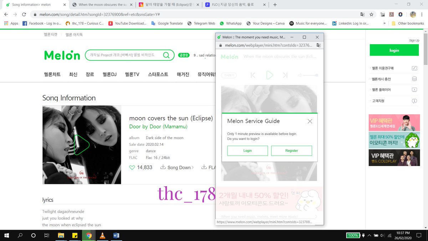Open Task View on the taskbar
Viewport: 428px width, 241px height.
coord(46,235)
